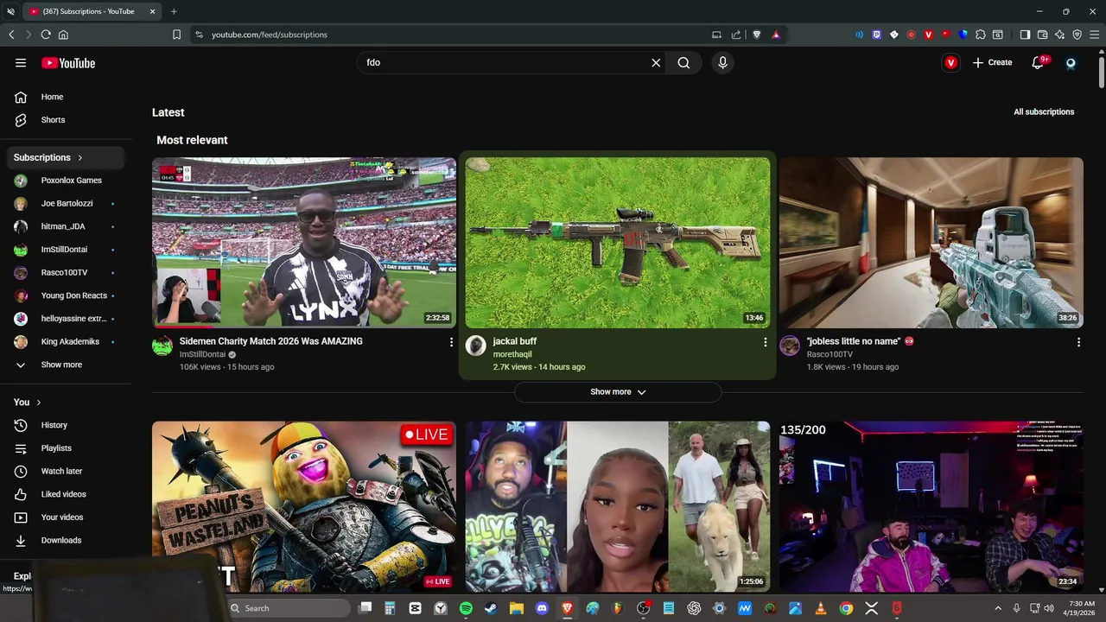Click the Create button

[x=992, y=62]
